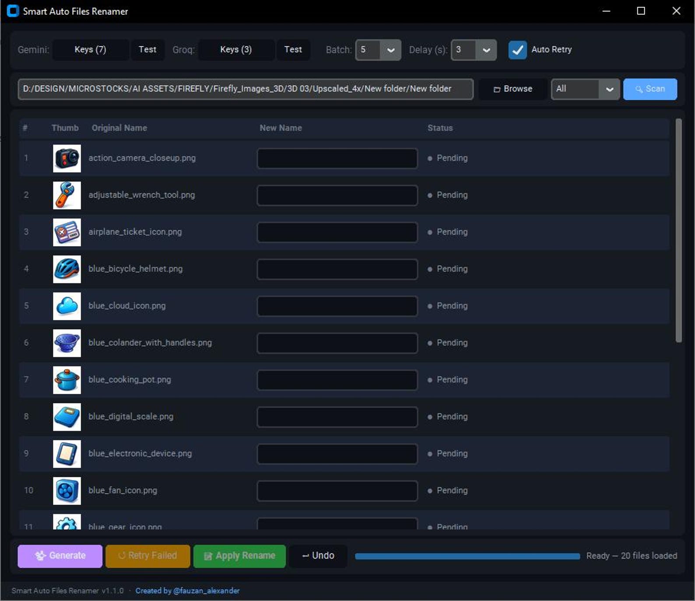Toggle the Auto Retry checkbox
The width and height of the screenshot is (695, 601).
click(517, 50)
